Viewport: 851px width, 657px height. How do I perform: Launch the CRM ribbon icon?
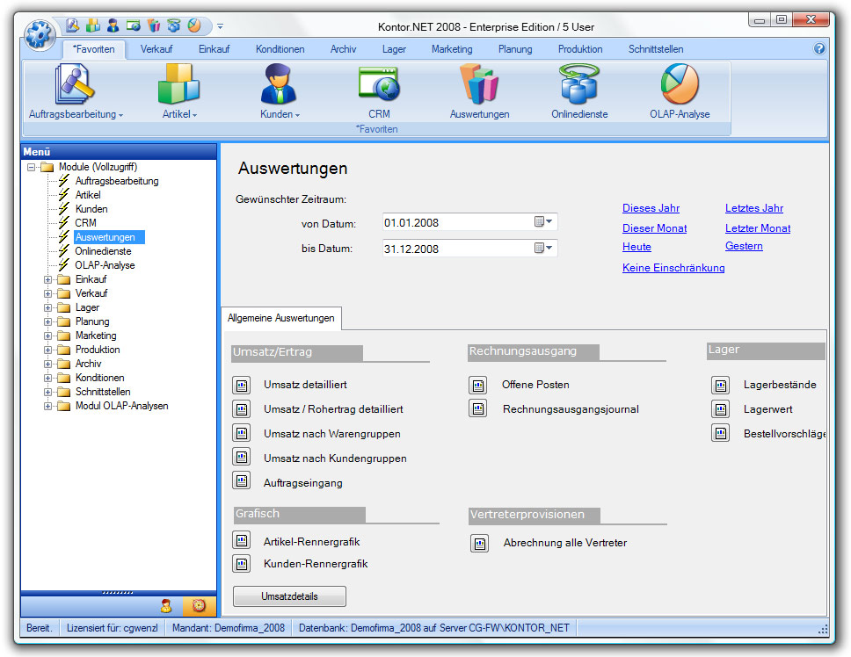tap(379, 85)
